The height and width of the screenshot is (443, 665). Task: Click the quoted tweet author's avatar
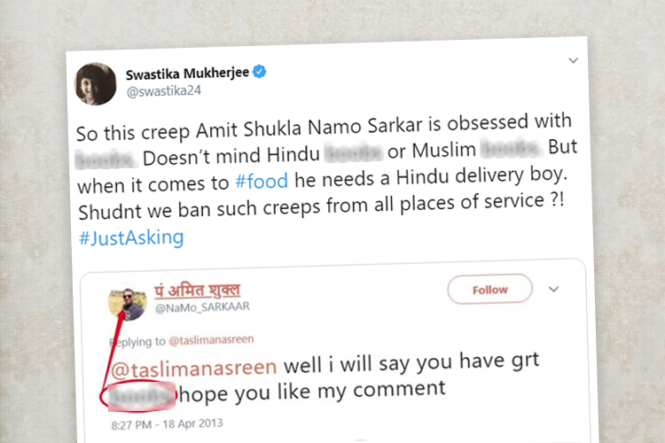pos(128,304)
